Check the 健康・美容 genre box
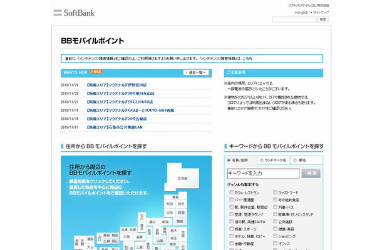Viewport: 382px width, 250px height. tap(275, 229)
